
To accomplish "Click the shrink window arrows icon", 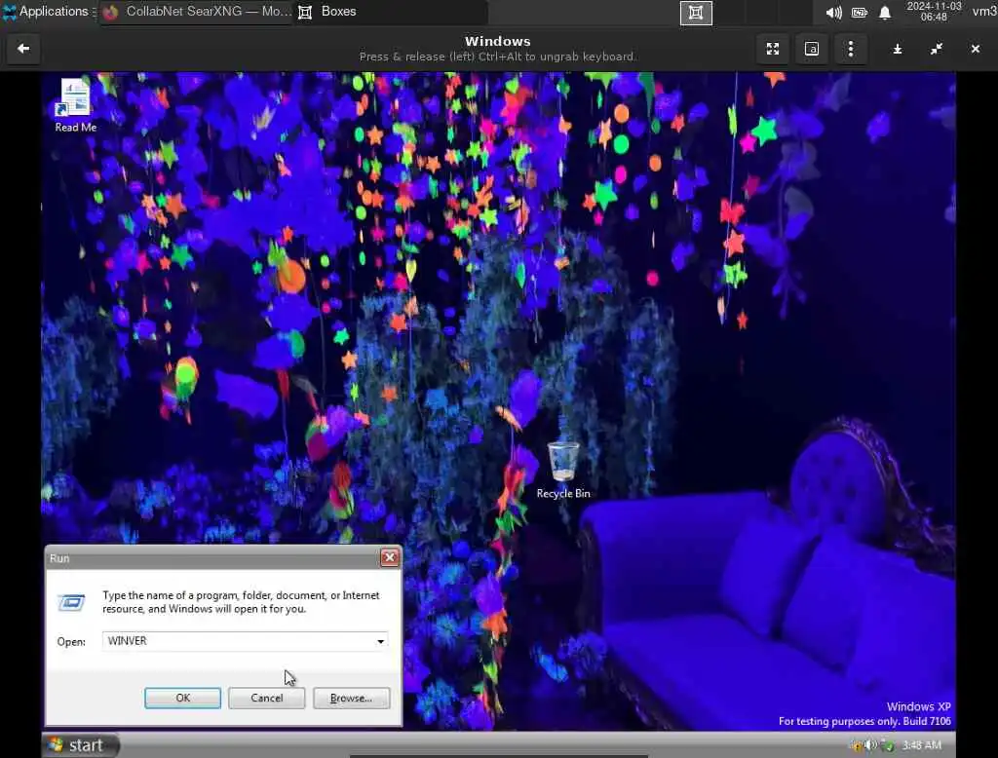I will tap(937, 49).
